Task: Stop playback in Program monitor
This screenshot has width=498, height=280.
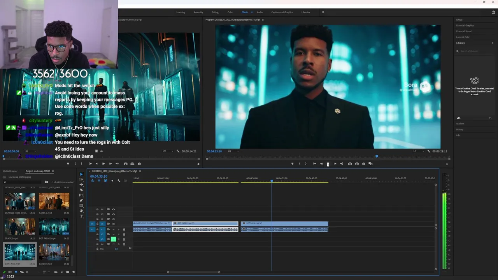Action: pos(328,164)
